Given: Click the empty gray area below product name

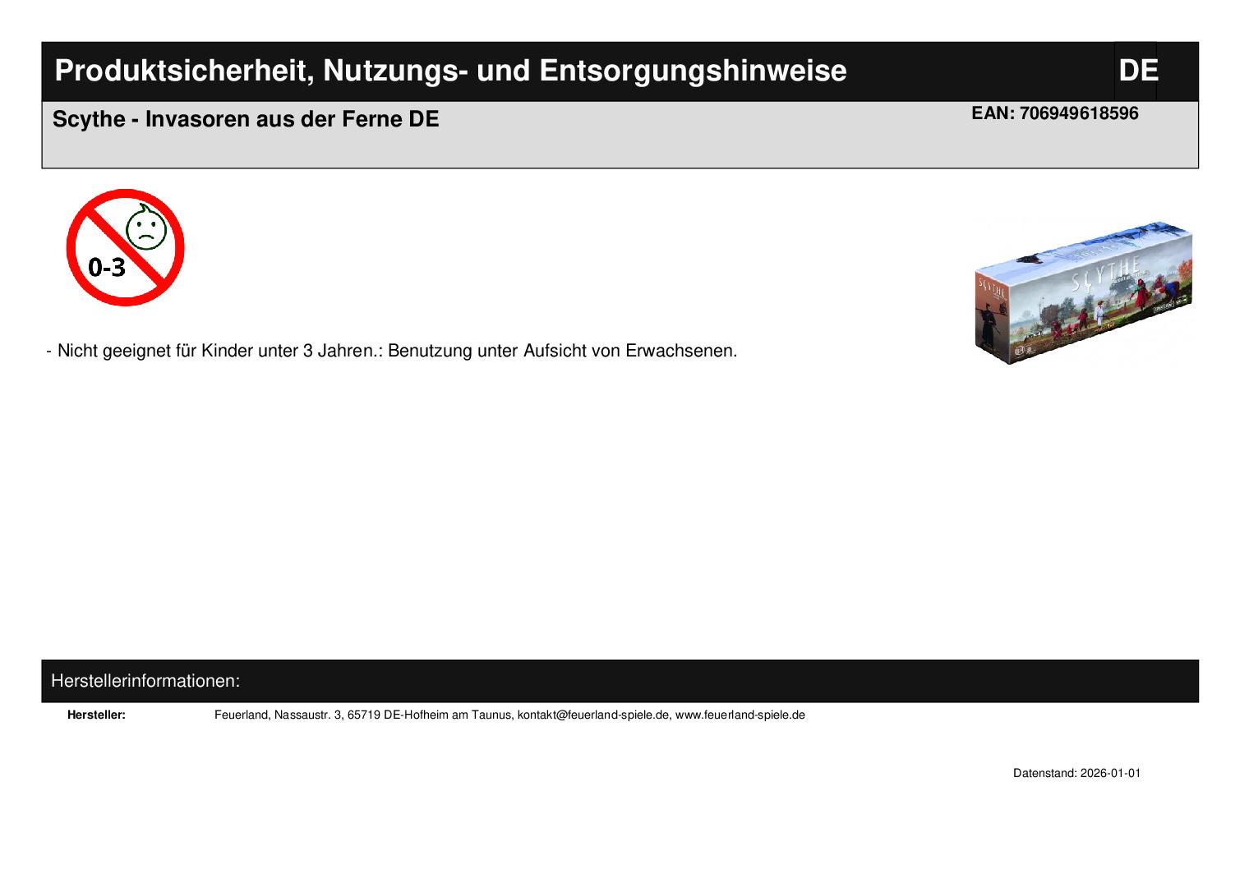Looking at the screenshot, I should click(493, 150).
